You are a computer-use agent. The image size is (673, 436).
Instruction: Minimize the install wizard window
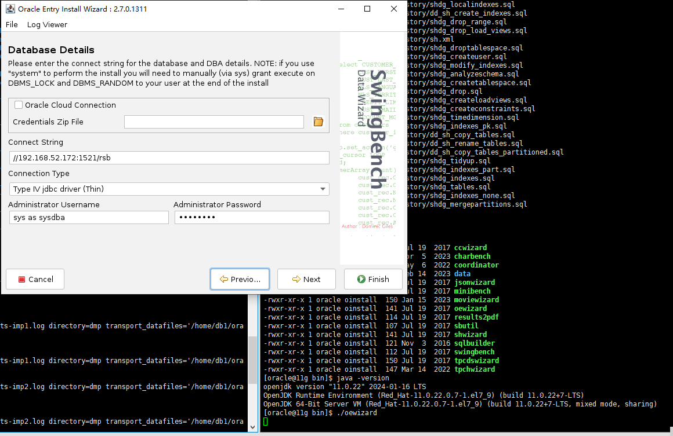[341, 9]
